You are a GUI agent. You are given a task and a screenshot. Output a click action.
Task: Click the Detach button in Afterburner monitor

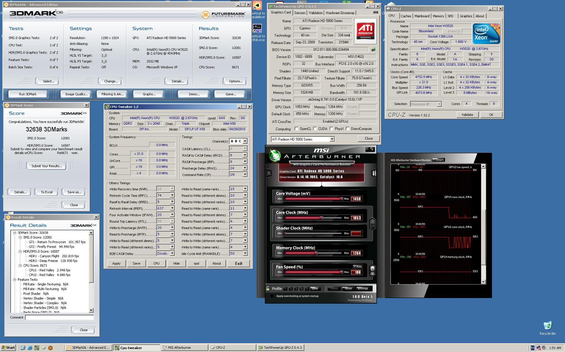(x=438, y=160)
